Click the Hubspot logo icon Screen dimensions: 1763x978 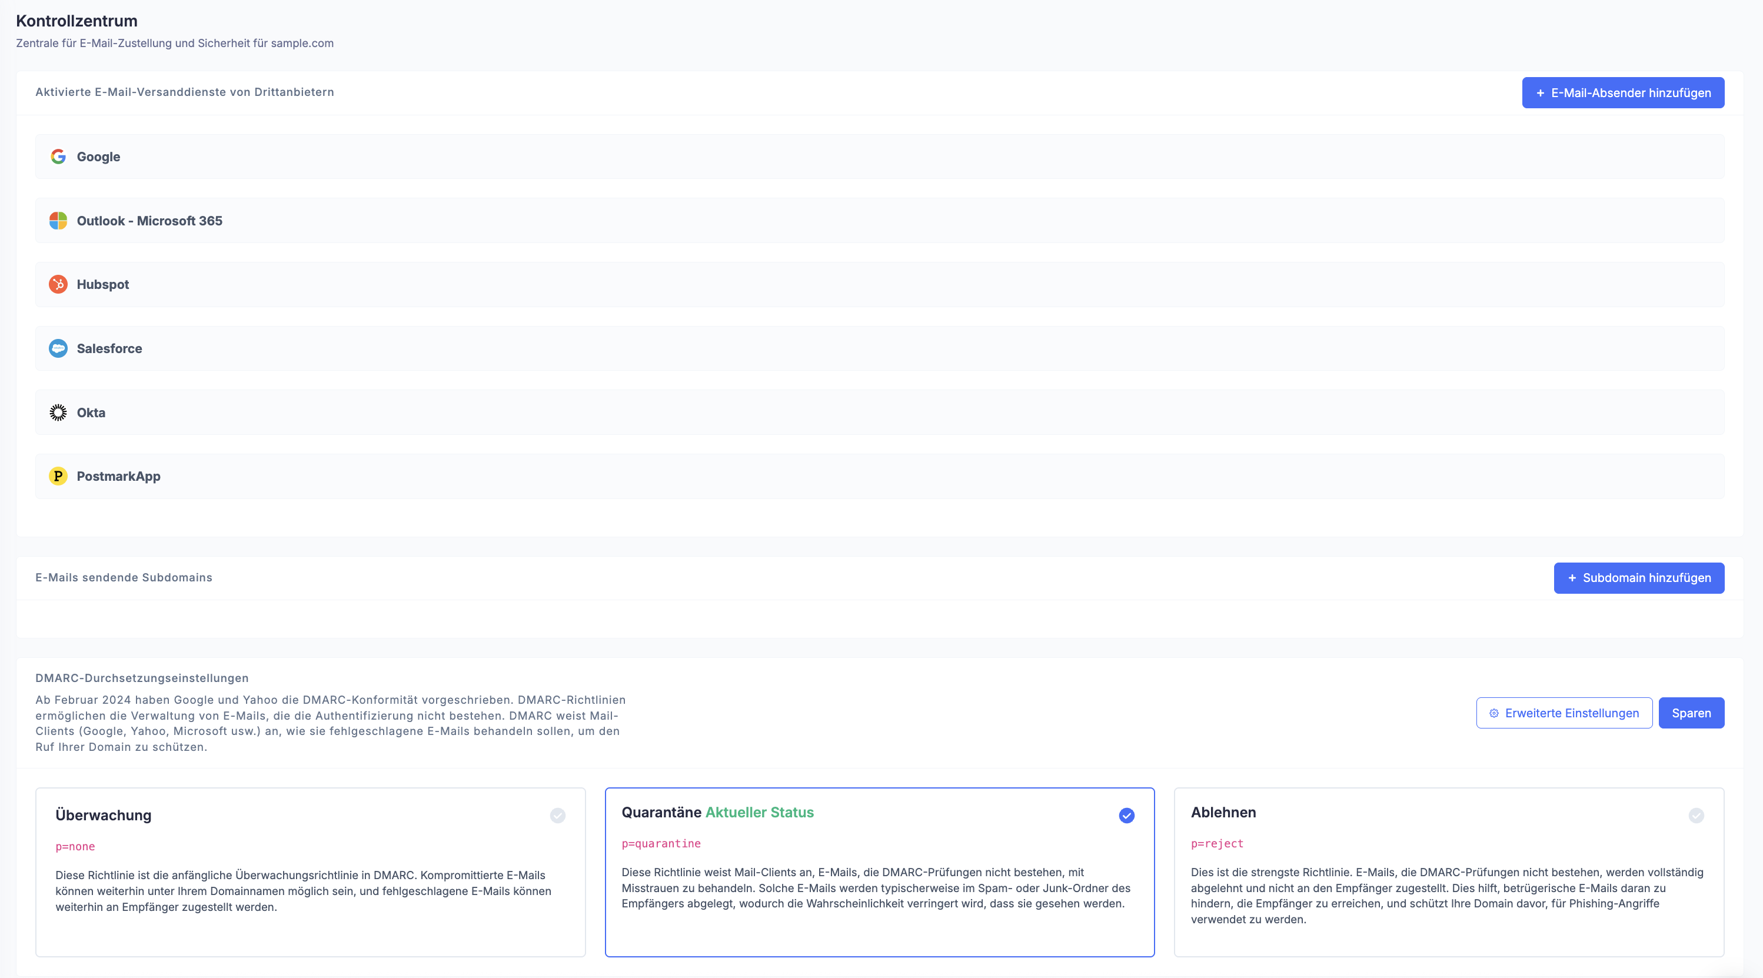[x=58, y=284]
